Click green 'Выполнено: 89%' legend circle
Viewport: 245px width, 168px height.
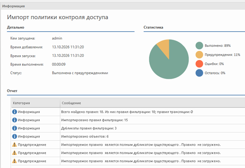(199, 46)
